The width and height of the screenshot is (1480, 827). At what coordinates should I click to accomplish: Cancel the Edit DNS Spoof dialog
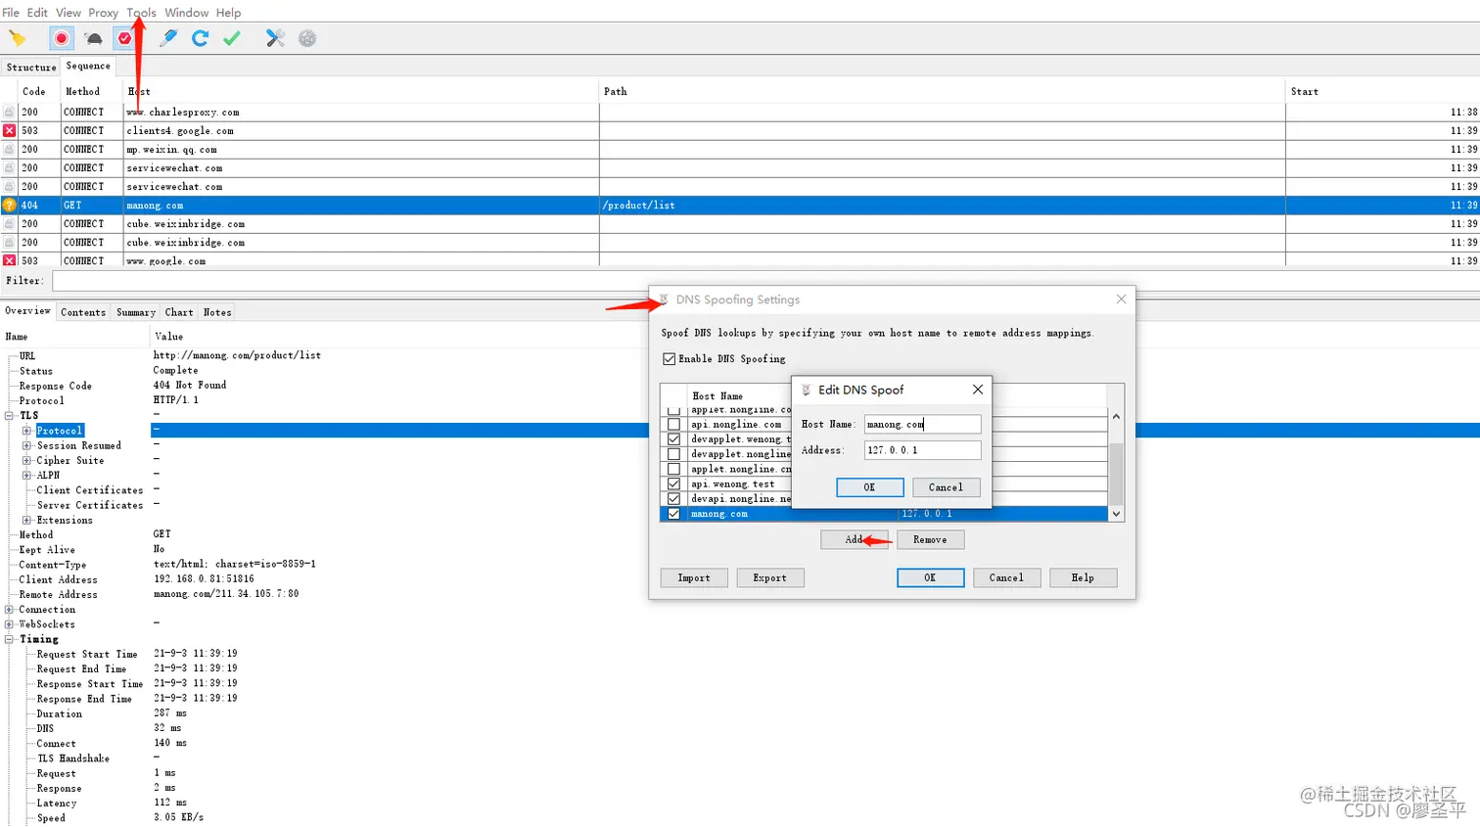[946, 487]
